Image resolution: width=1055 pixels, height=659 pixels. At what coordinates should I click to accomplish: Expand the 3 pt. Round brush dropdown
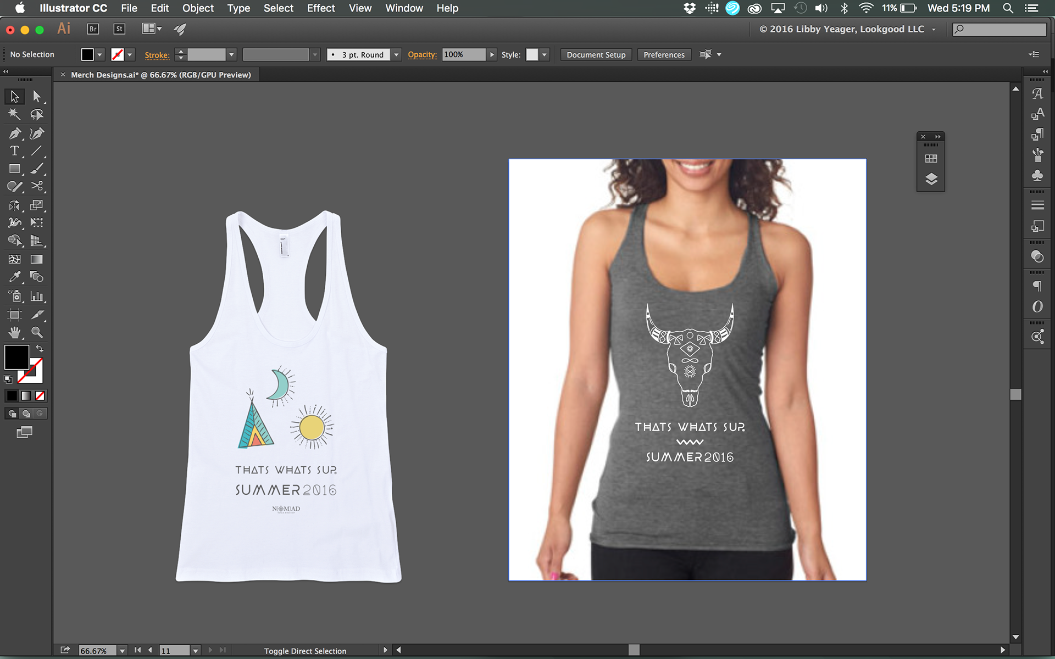tap(396, 55)
